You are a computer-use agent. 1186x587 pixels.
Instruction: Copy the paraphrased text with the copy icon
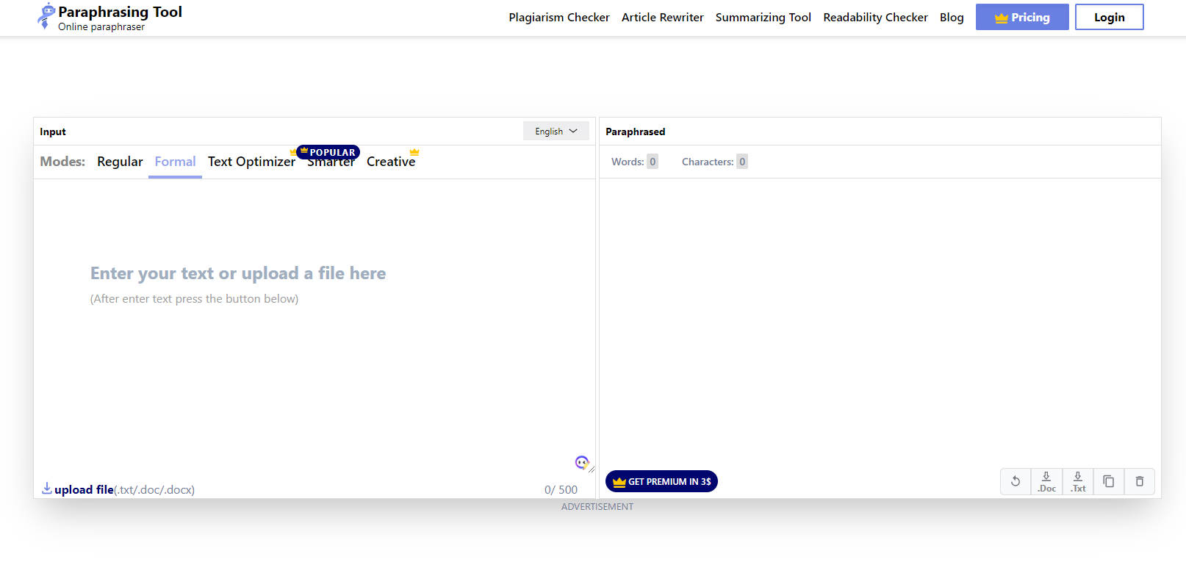click(x=1109, y=481)
